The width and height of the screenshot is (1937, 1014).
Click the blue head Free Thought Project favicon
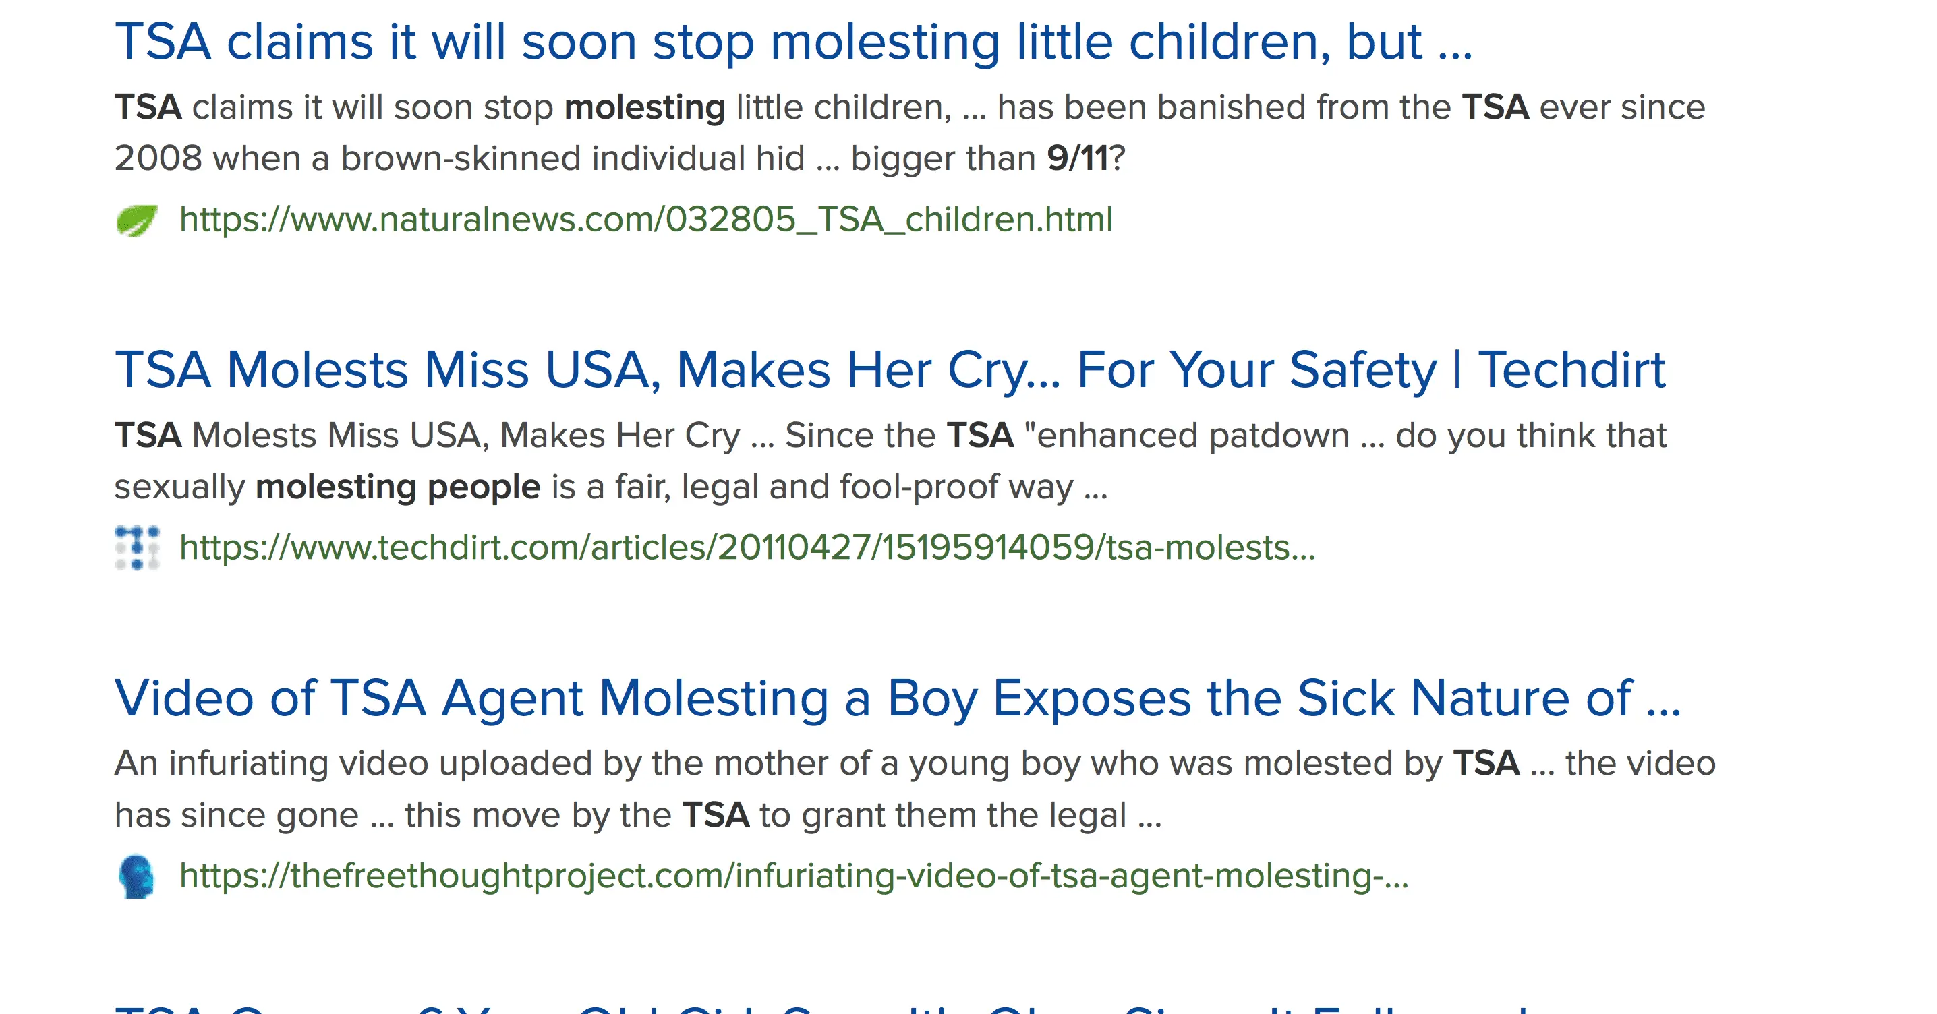click(x=137, y=876)
